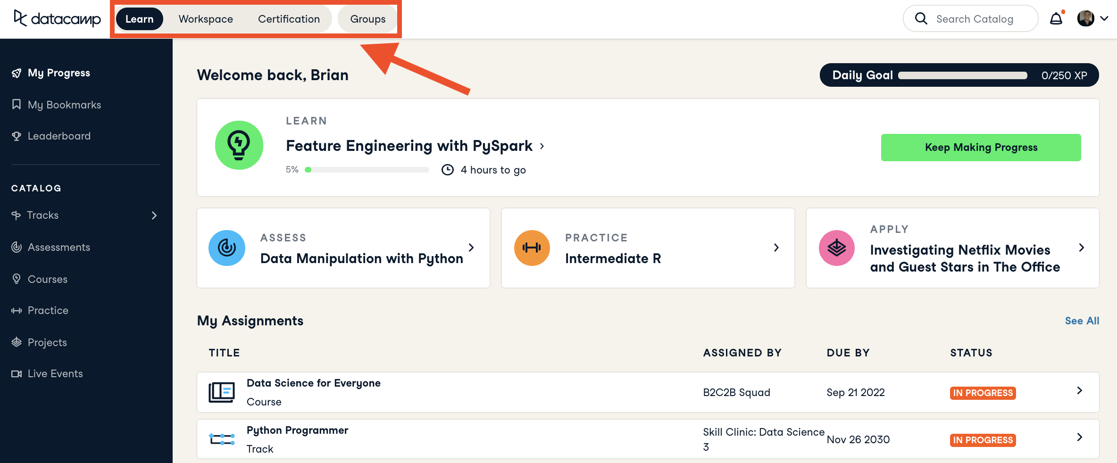Viewport: 1117px width, 463px height.
Task: Open Leaderboard from the sidebar
Action: click(59, 136)
